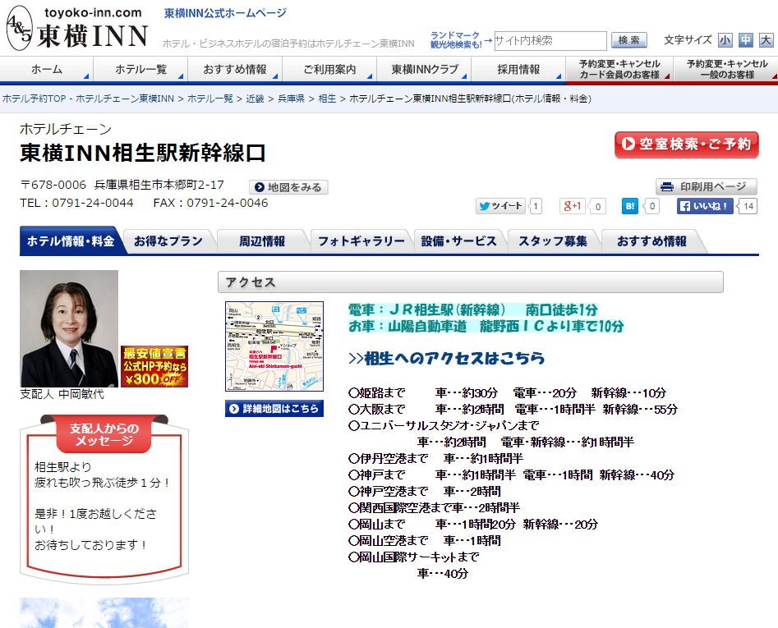This screenshot has width=778, height=628.
Task: Switch to the 周辺情報 tab
Action: point(262,241)
